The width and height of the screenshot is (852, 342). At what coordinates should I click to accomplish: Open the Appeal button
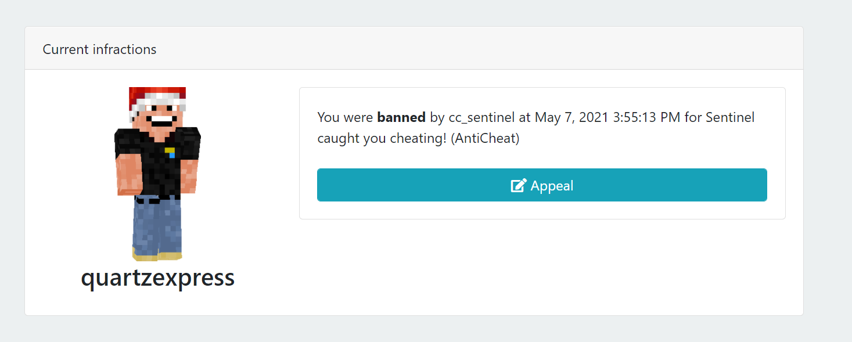click(x=542, y=185)
